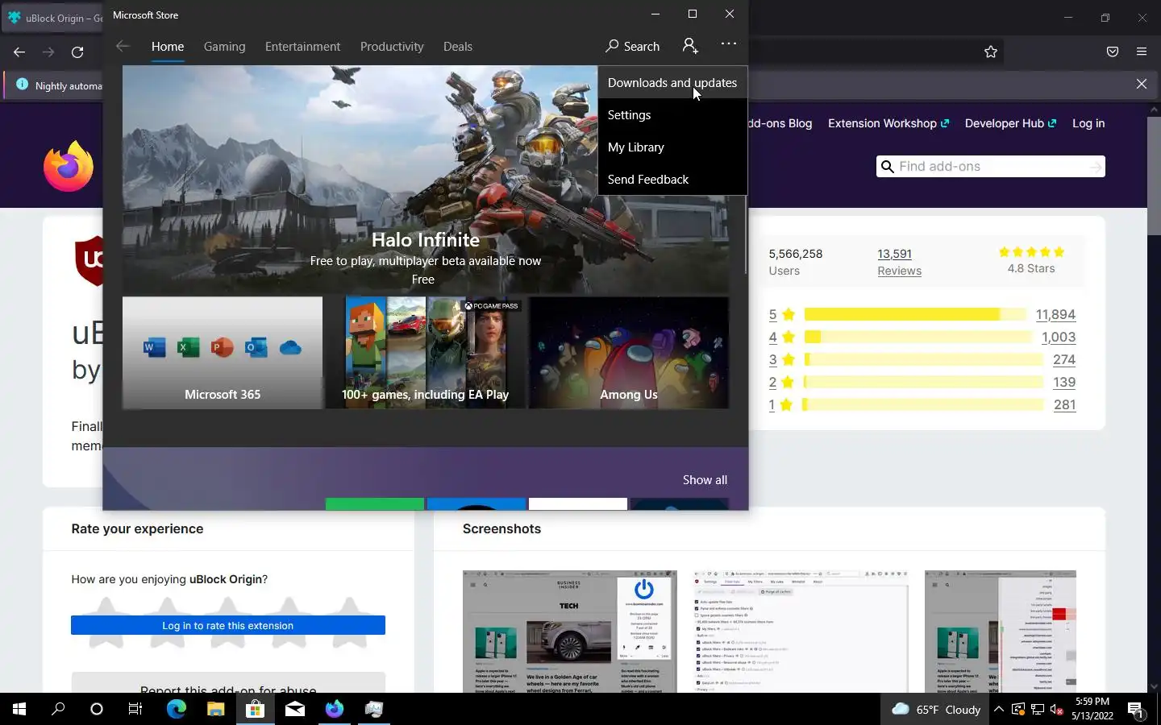Click Log in to rate this extension
The height and width of the screenshot is (725, 1161).
[x=228, y=625]
